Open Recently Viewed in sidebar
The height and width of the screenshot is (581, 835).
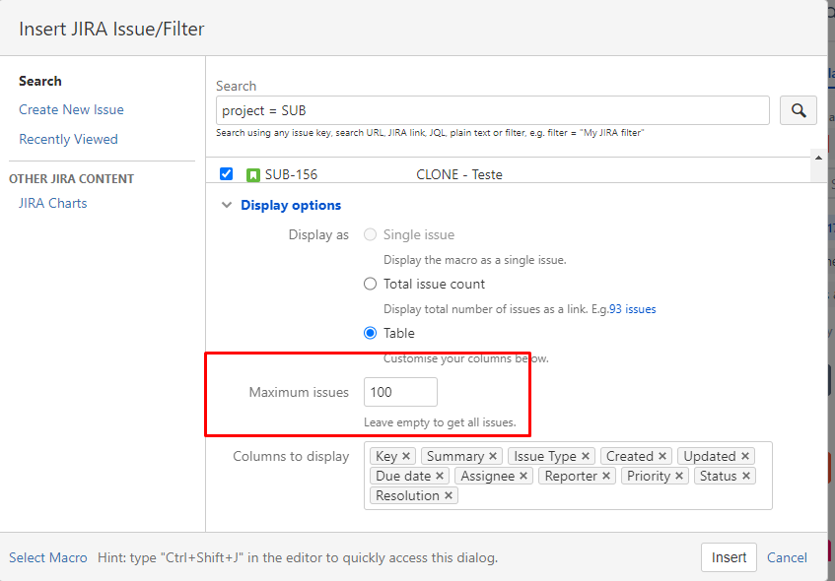pyautogui.click(x=68, y=139)
